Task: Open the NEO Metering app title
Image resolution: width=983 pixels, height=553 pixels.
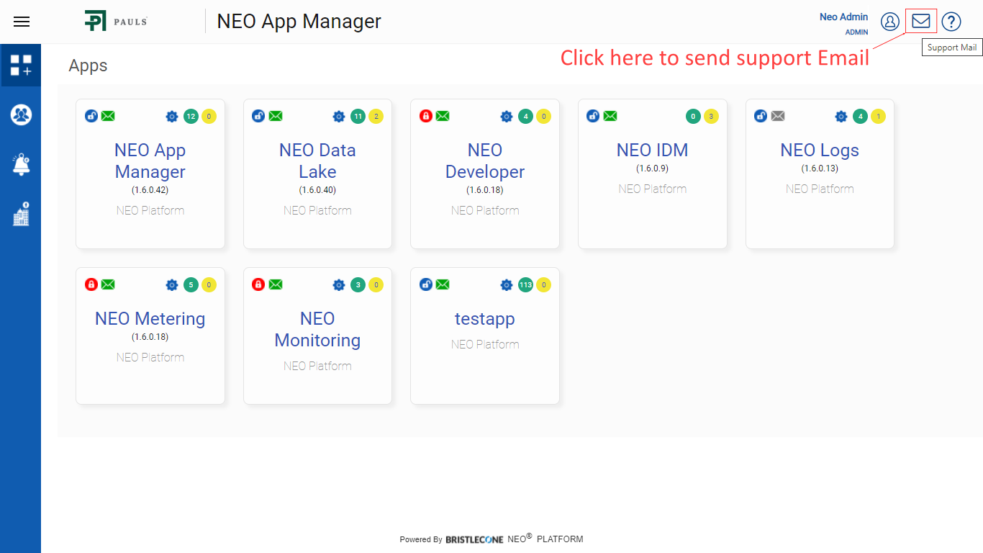Action: point(150,319)
